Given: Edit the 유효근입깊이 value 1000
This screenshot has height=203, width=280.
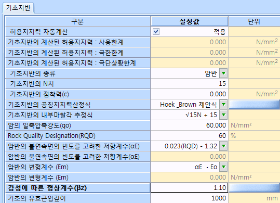Looking at the screenshot, I should click(x=189, y=198).
